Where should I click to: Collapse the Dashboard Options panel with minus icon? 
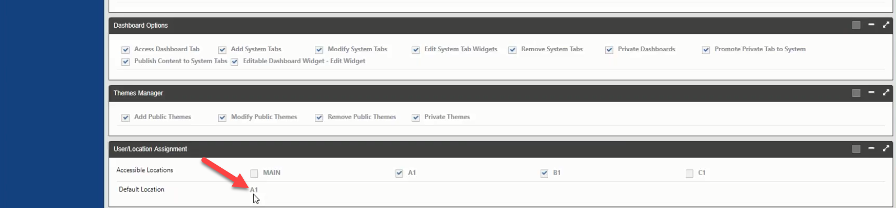(x=871, y=25)
